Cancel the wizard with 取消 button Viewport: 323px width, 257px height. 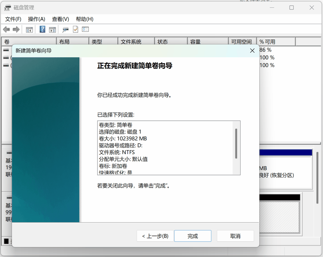pyautogui.click(x=235, y=236)
